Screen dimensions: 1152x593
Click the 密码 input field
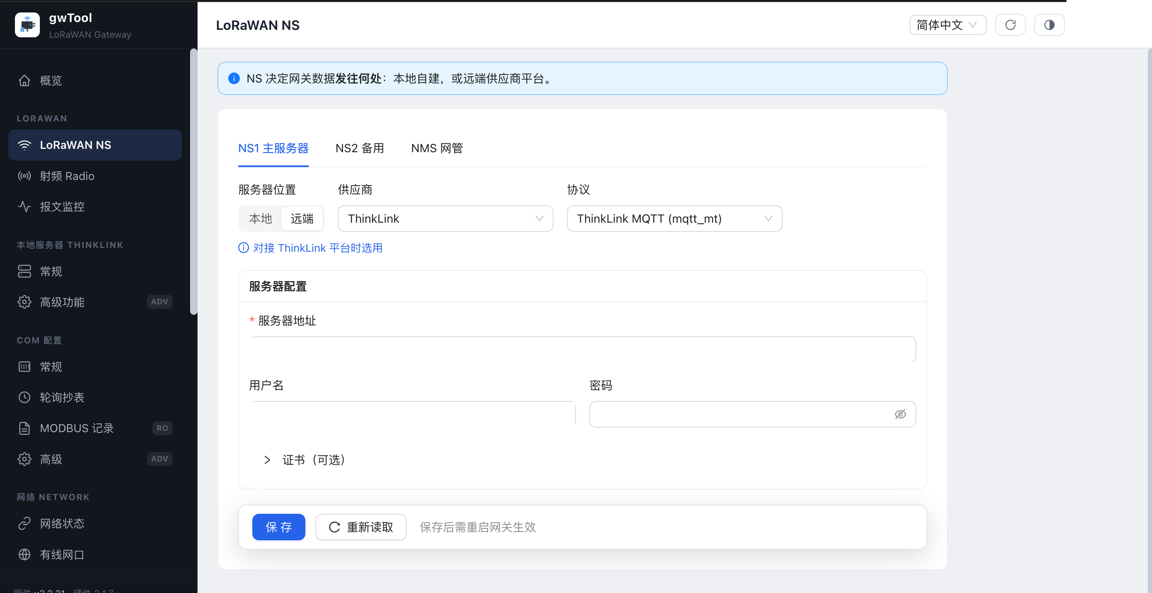(x=753, y=414)
